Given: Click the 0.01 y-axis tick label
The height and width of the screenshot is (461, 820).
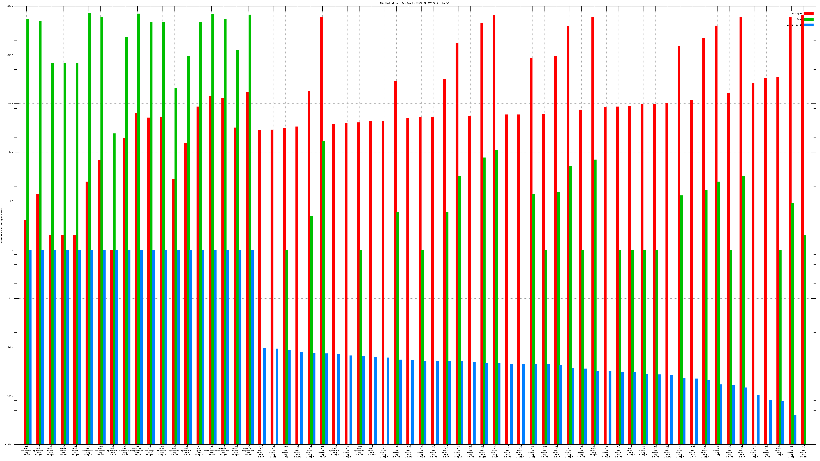Looking at the screenshot, I should point(11,347).
